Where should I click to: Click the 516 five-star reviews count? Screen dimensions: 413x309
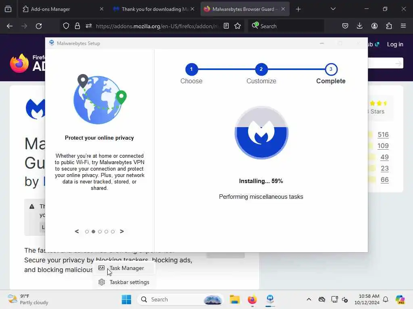pyautogui.click(x=383, y=134)
